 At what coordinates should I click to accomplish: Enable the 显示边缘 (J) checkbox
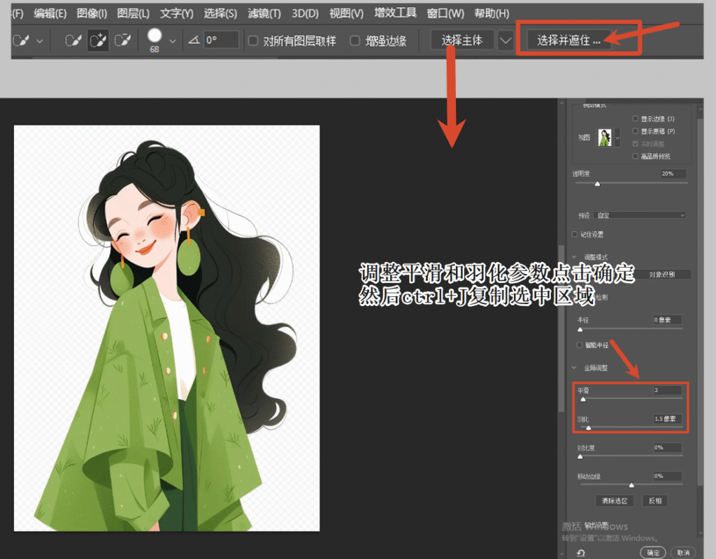[x=635, y=118]
